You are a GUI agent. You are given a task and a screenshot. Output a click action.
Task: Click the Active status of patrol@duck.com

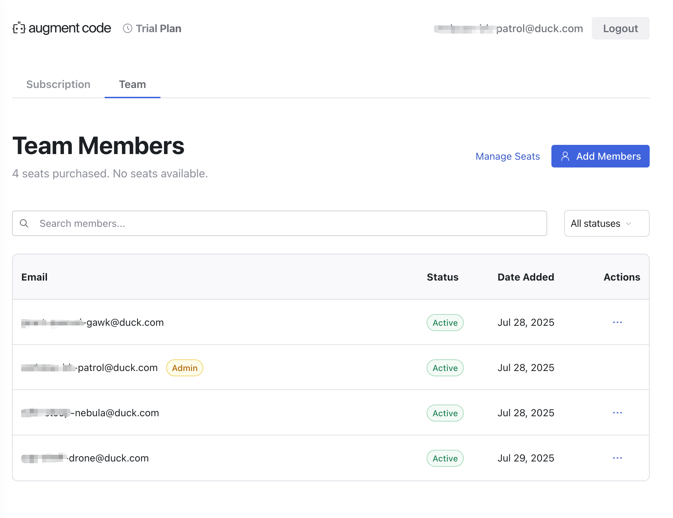tap(445, 368)
